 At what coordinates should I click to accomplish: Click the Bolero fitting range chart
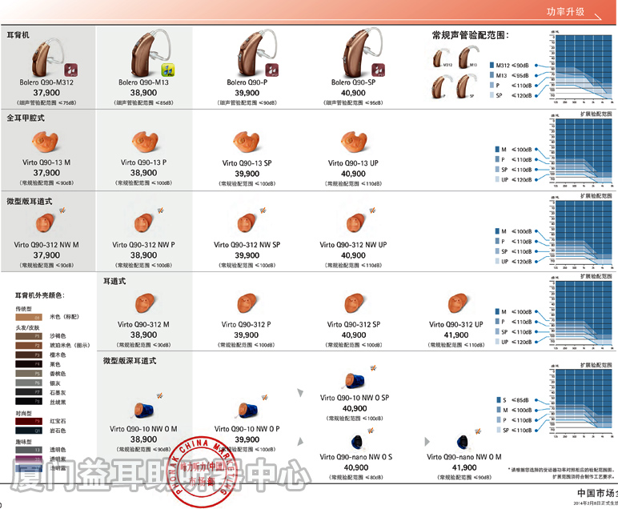[x=582, y=68]
